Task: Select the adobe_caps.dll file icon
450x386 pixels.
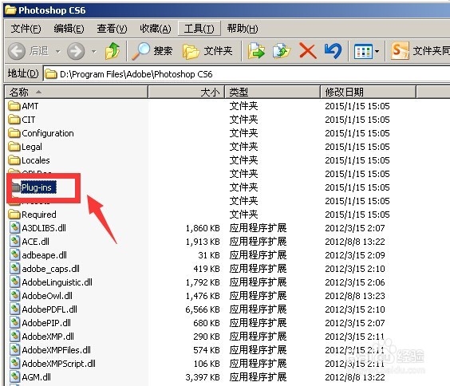Action: pyautogui.click(x=14, y=269)
